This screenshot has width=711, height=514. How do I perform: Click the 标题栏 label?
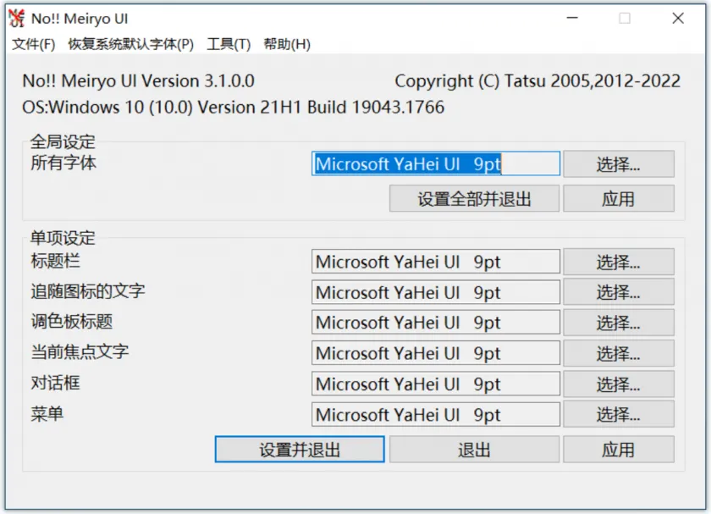coord(55,261)
